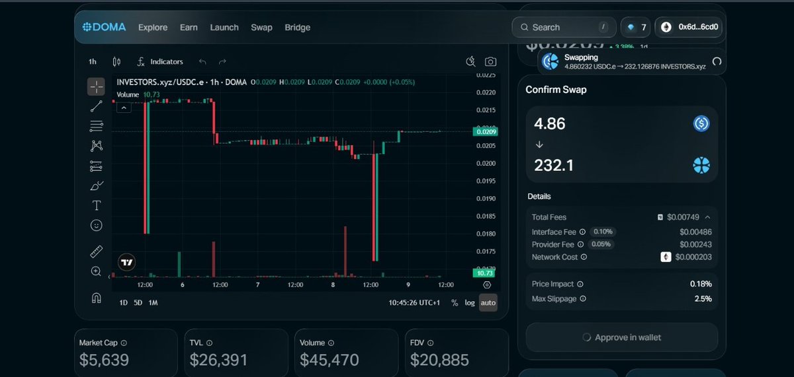794x377 pixels.
Task: Click the TVL value $26,391
Action: coord(218,360)
